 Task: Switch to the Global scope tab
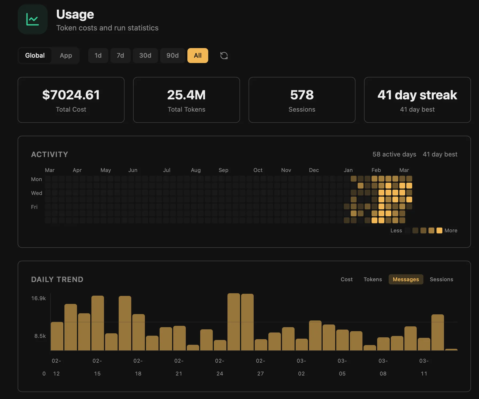click(35, 56)
